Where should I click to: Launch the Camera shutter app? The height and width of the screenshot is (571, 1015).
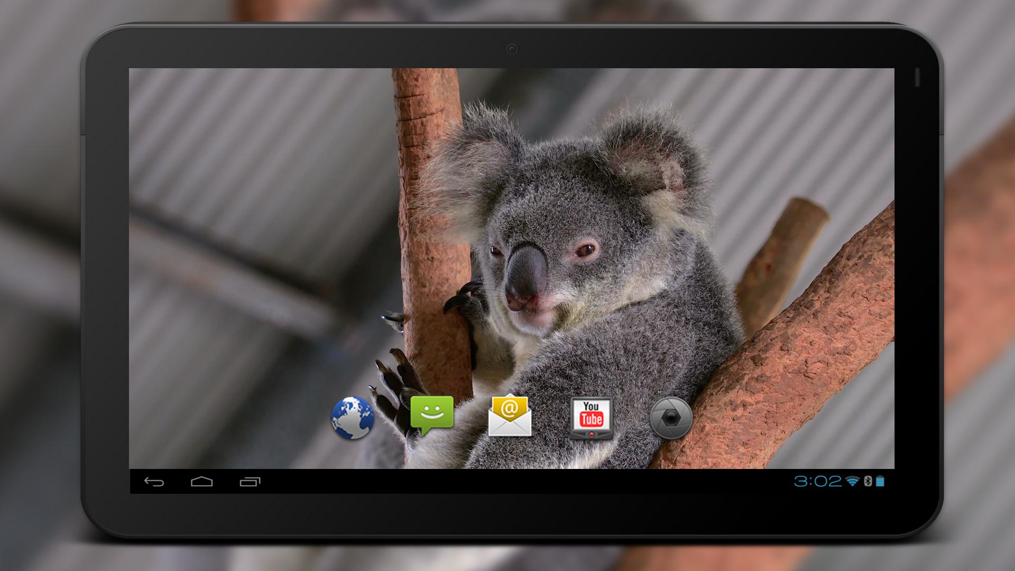coord(671,418)
